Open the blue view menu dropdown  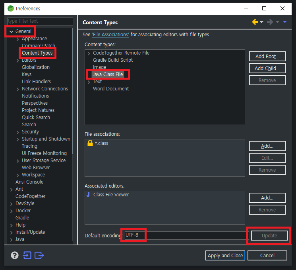(x=285, y=22)
